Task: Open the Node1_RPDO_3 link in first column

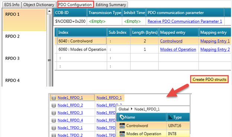Action: pos(70,113)
